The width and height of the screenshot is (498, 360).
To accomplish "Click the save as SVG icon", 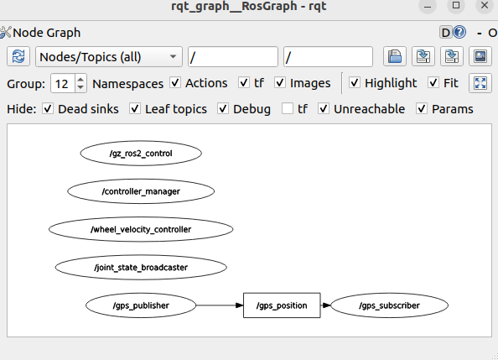I will [452, 56].
